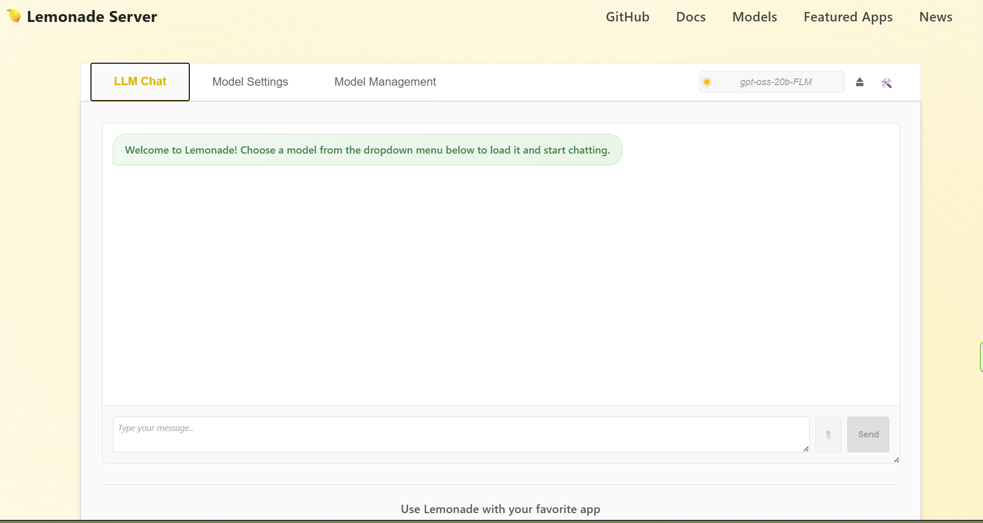The height and width of the screenshot is (523, 983).
Task: Open the News page
Action: (935, 17)
